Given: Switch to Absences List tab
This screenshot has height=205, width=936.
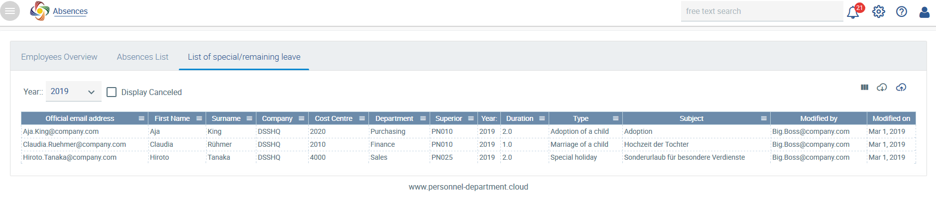Looking at the screenshot, I should [x=142, y=57].
